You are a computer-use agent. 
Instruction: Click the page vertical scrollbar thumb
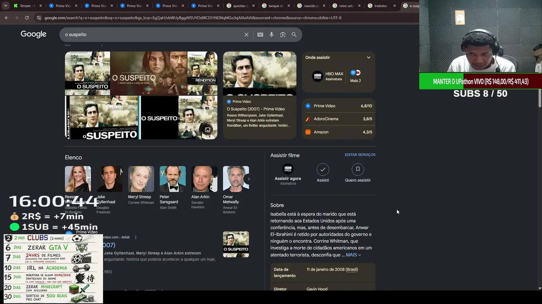(x=539, y=98)
